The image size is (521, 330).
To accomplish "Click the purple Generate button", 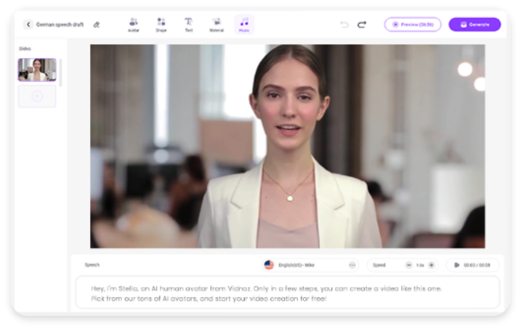I will point(475,25).
